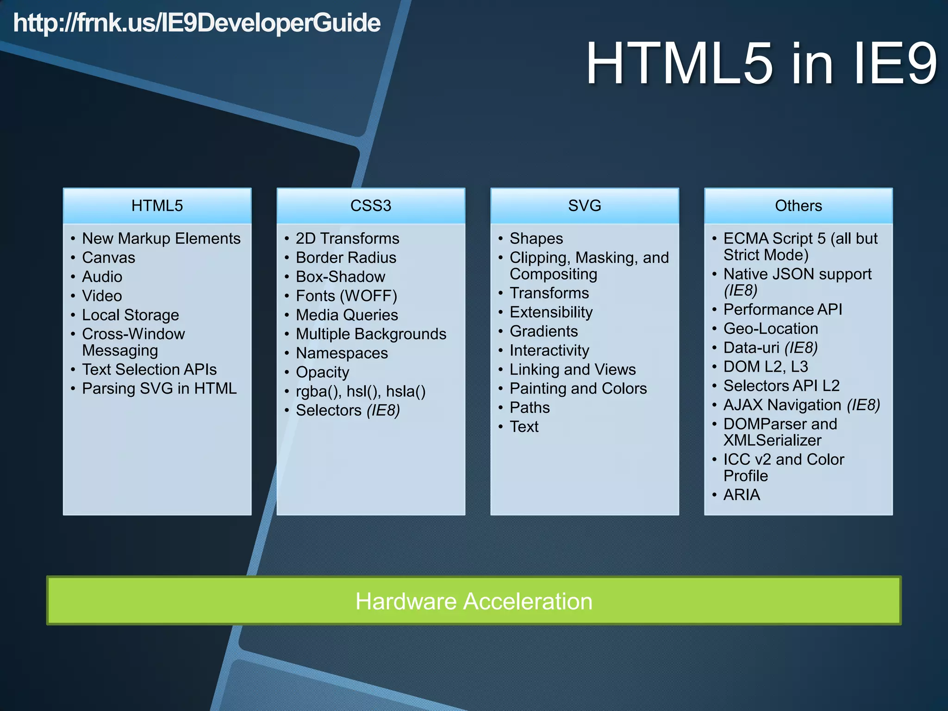Click the Geo-Location list item
Image resolution: width=948 pixels, height=711 pixels.
pos(771,329)
